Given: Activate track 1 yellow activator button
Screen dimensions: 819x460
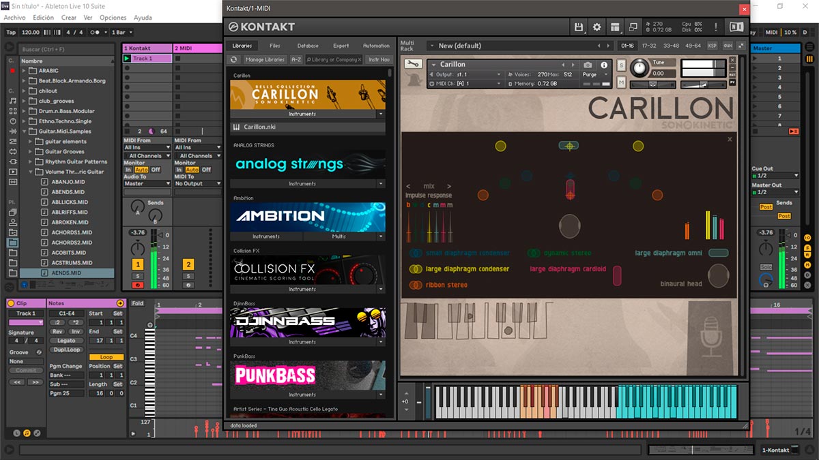Looking at the screenshot, I should click(138, 264).
